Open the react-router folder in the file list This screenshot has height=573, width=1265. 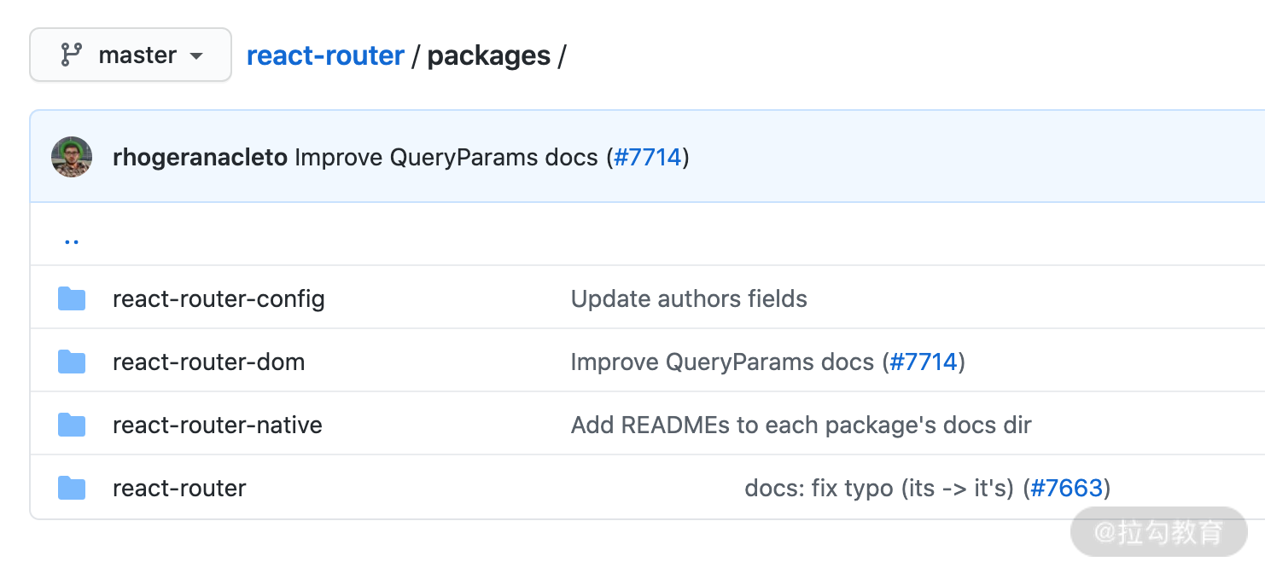(179, 489)
